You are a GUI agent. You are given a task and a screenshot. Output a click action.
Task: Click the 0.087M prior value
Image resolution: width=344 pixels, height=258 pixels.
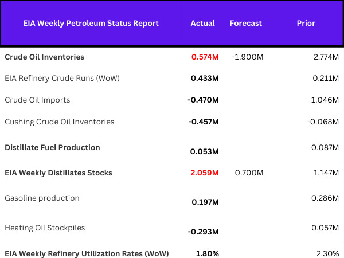[325, 148]
